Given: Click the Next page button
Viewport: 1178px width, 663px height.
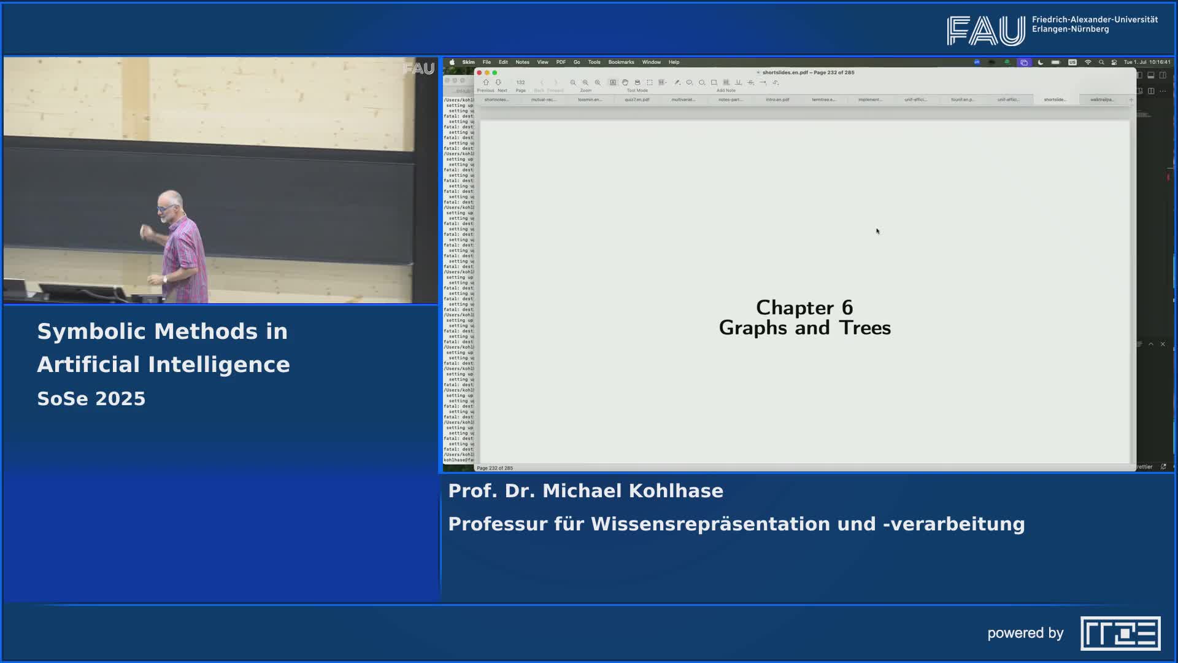Looking at the screenshot, I should pyautogui.click(x=498, y=82).
